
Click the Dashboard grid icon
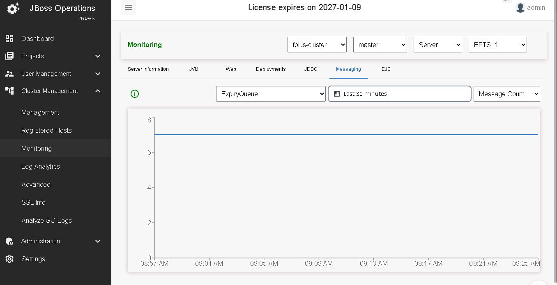pos(9,38)
